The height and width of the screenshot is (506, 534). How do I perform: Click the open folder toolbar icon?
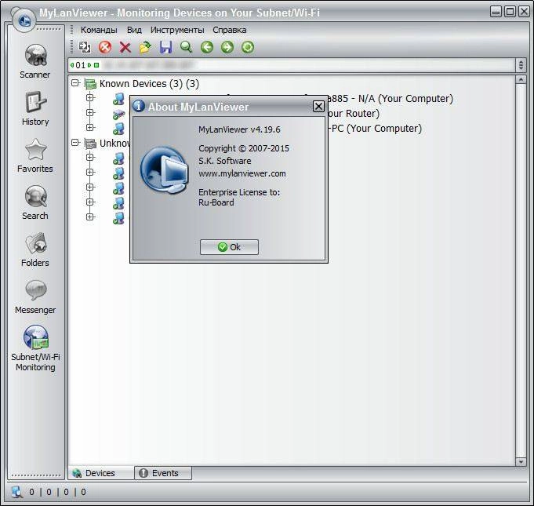(145, 47)
